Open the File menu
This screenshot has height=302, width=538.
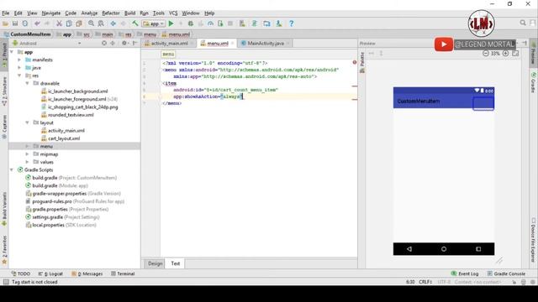[x=6, y=13]
